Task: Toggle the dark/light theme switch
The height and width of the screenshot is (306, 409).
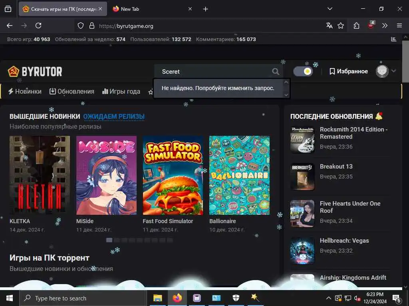Action: [x=303, y=71]
